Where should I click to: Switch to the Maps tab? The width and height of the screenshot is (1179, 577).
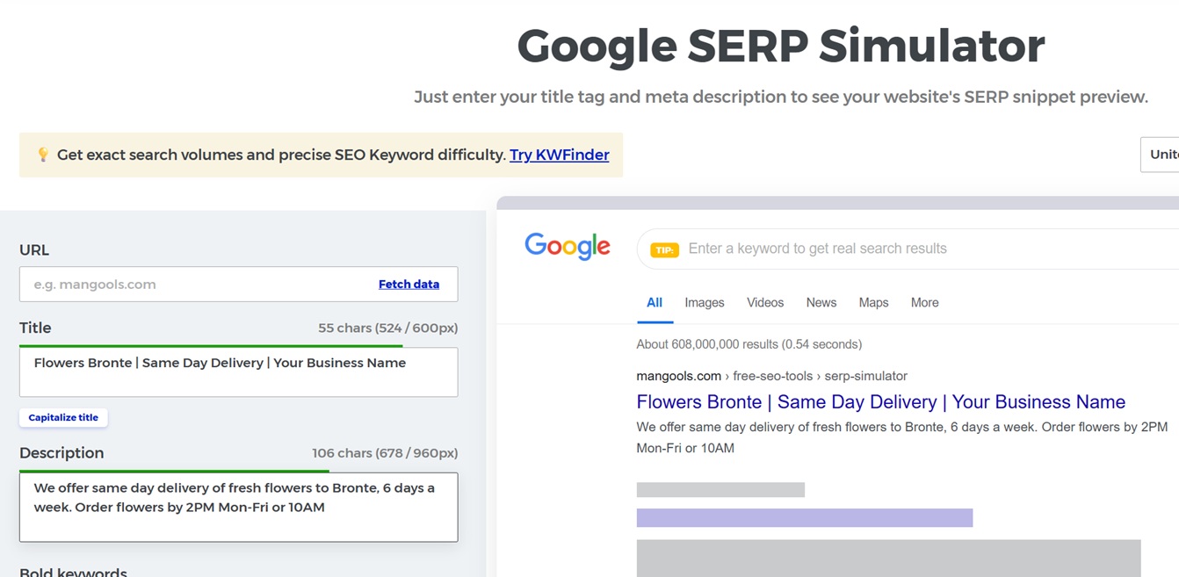873,303
